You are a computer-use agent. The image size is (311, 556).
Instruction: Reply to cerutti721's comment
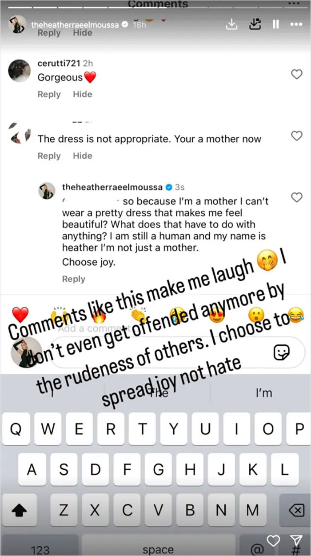pos(49,94)
